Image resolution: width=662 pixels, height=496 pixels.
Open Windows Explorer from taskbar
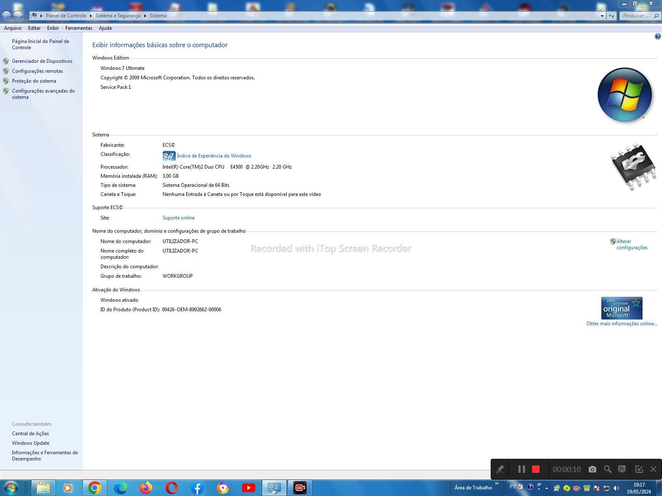tap(43, 488)
